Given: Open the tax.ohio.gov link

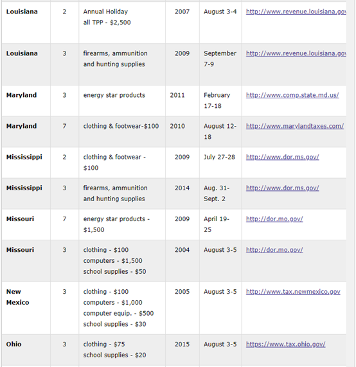Looking at the screenshot, I should [285, 344].
